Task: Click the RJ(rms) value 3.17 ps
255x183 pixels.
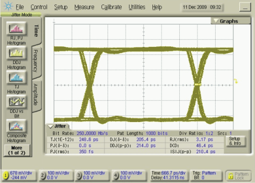Action: pos(205,140)
